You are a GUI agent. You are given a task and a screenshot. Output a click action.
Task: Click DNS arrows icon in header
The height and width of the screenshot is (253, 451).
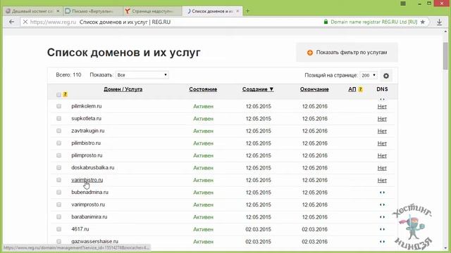(382, 99)
